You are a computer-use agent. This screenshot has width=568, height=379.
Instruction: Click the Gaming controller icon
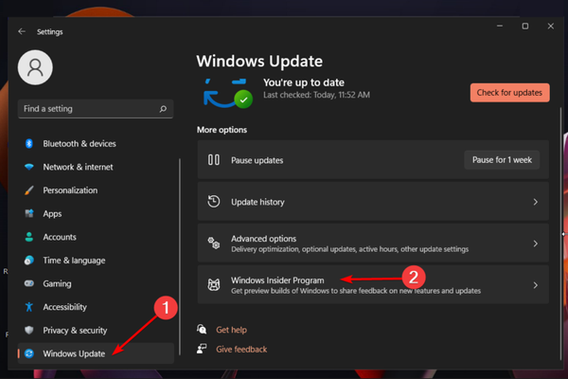pos(29,283)
